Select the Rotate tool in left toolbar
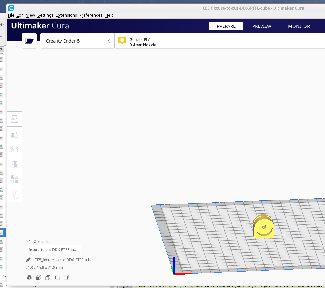This screenshot has width=325, height=288. click(x=14, y=149)
